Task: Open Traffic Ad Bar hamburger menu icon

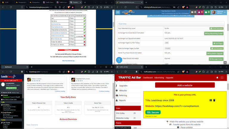Action: (x=222, y=78)
